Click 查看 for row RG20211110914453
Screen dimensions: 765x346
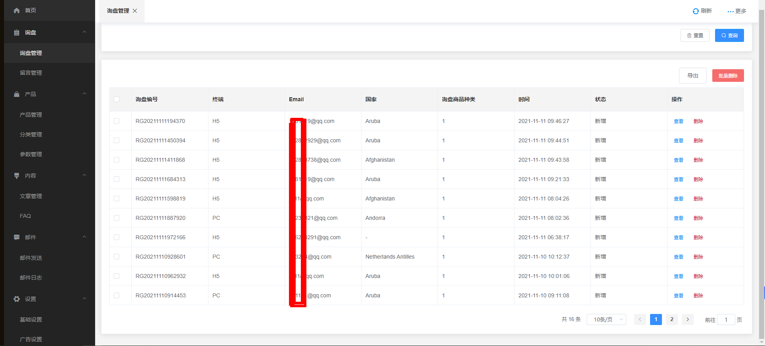click(x=679, y=296)
